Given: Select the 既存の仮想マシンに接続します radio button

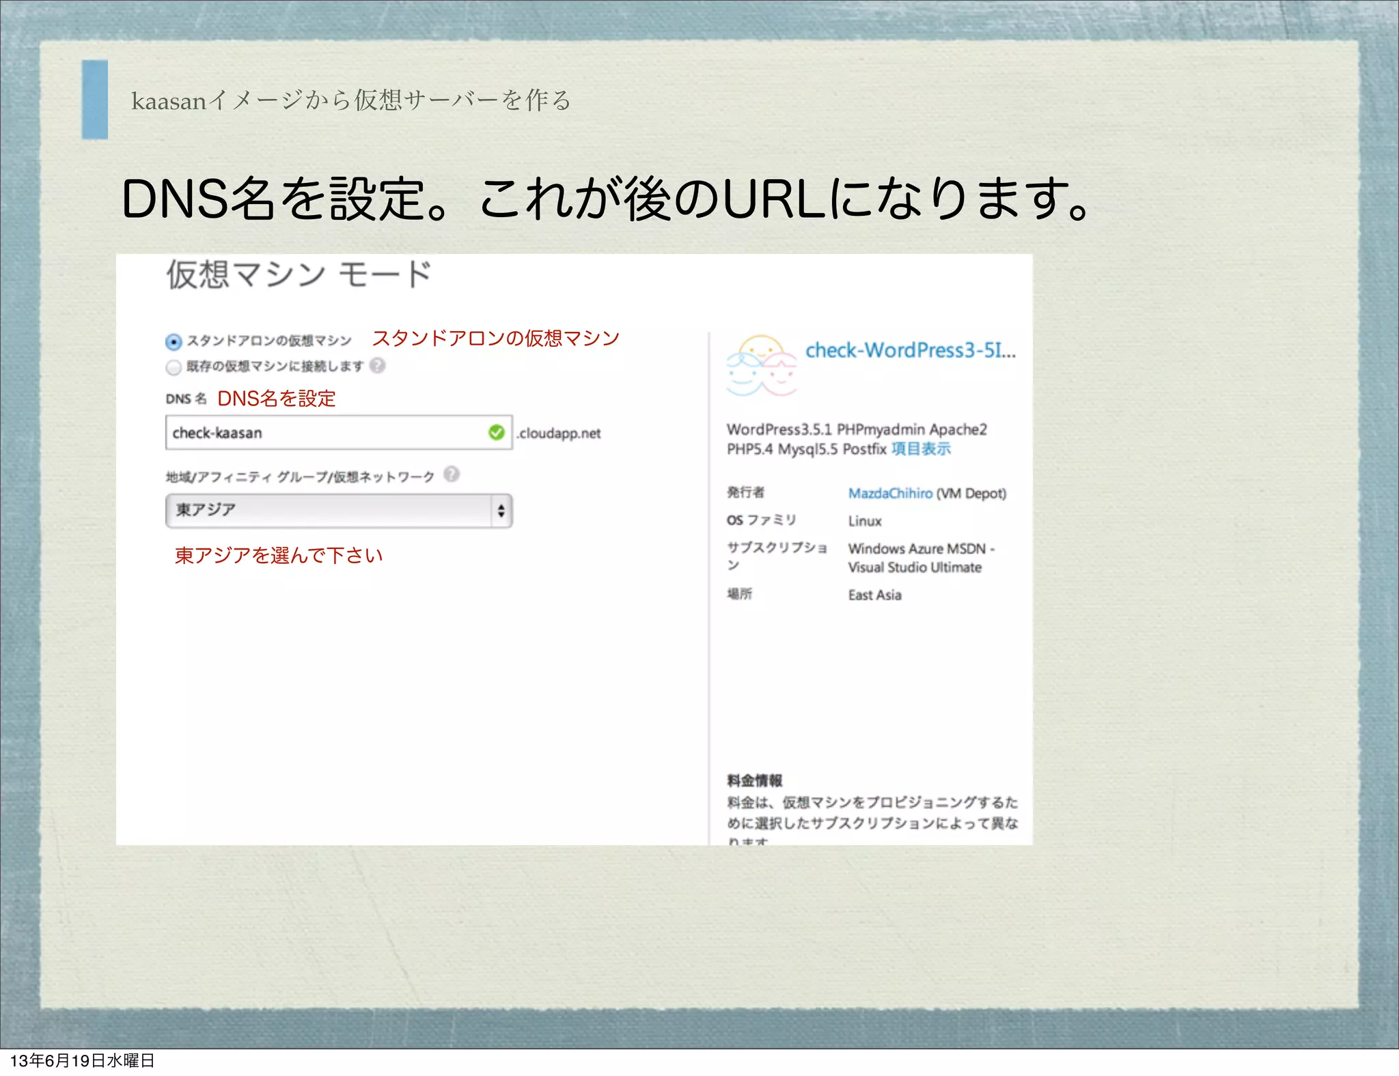Looking at the screenshot, I should [174, 367].
